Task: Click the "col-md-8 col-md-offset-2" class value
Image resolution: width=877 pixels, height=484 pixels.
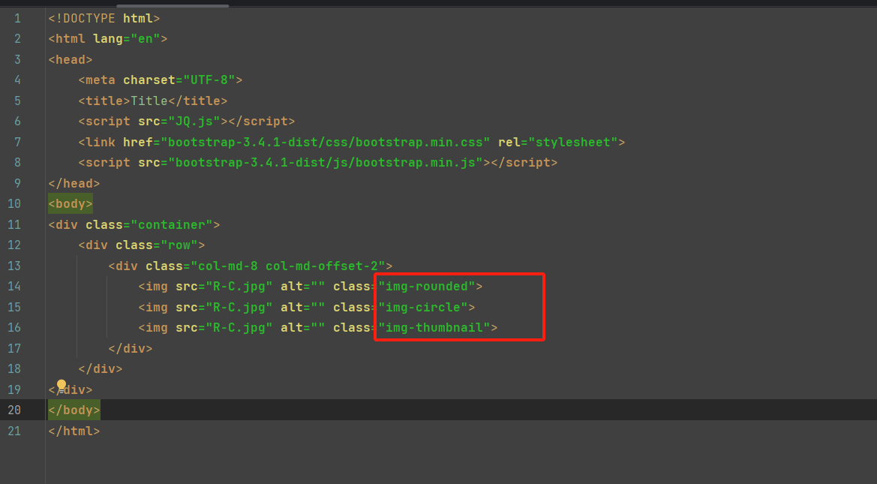Action: [x=288, y=266]
